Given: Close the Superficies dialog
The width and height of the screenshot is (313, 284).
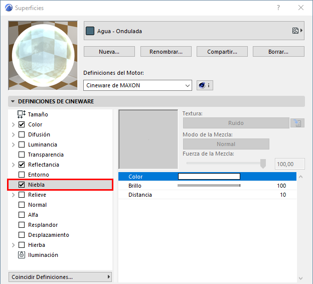Looking at the screenshot, I should pos(301,8).
